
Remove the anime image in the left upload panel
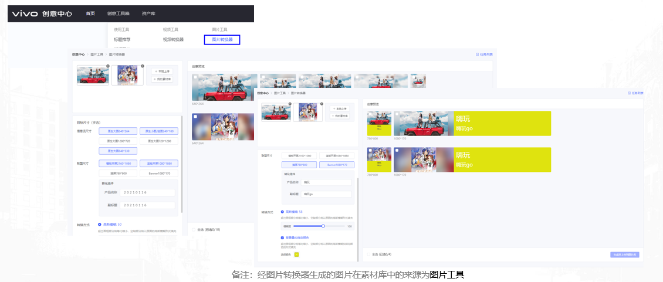(142, 66)
